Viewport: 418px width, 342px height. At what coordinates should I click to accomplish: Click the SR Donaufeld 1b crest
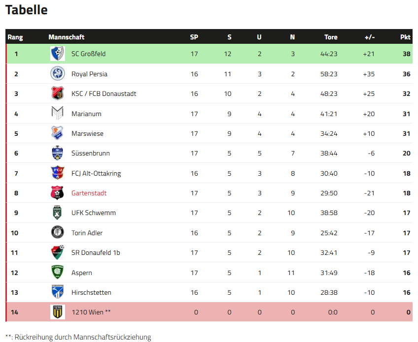point(57,252)
